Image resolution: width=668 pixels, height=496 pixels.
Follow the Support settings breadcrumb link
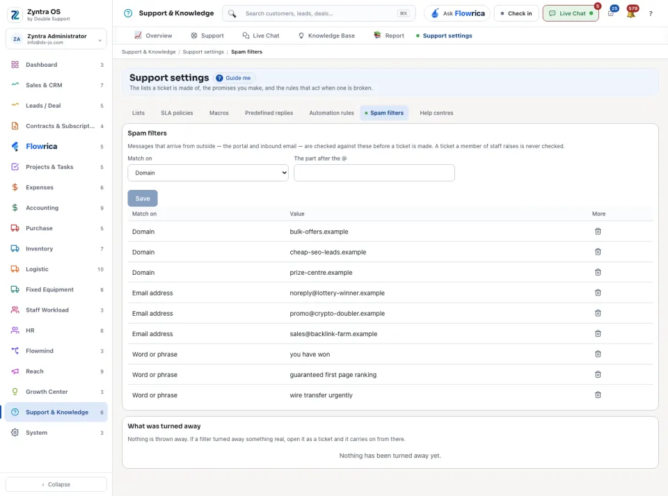(x=203, y=52)
